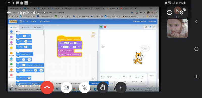Viewport: 202px width, 98px height.
Task: Toggle the microphone mute button
Action: (x=84, y=87)
